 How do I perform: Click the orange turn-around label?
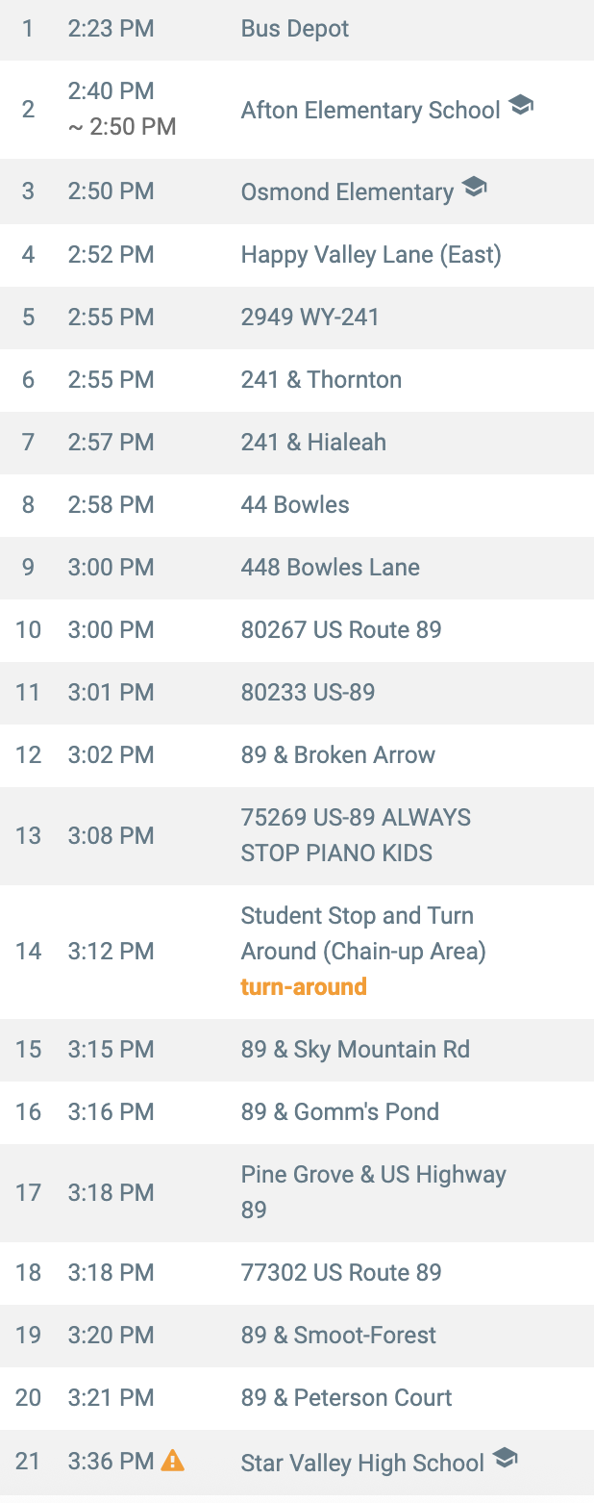(x=304, y=986)
